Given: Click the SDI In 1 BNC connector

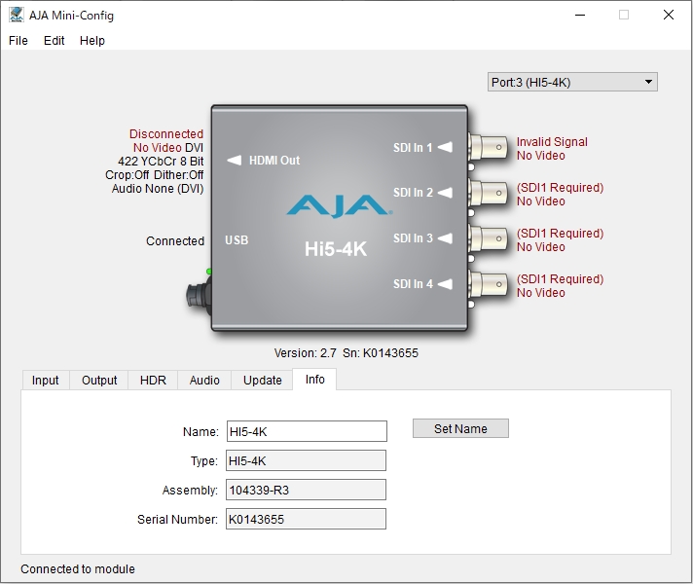Looking at the screenshot, I should pos(489,148).
